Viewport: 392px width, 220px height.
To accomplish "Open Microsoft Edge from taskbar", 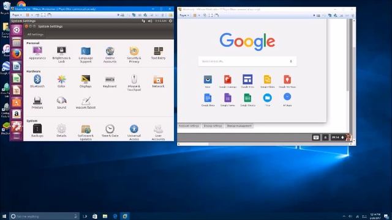I will click(115, 216).
